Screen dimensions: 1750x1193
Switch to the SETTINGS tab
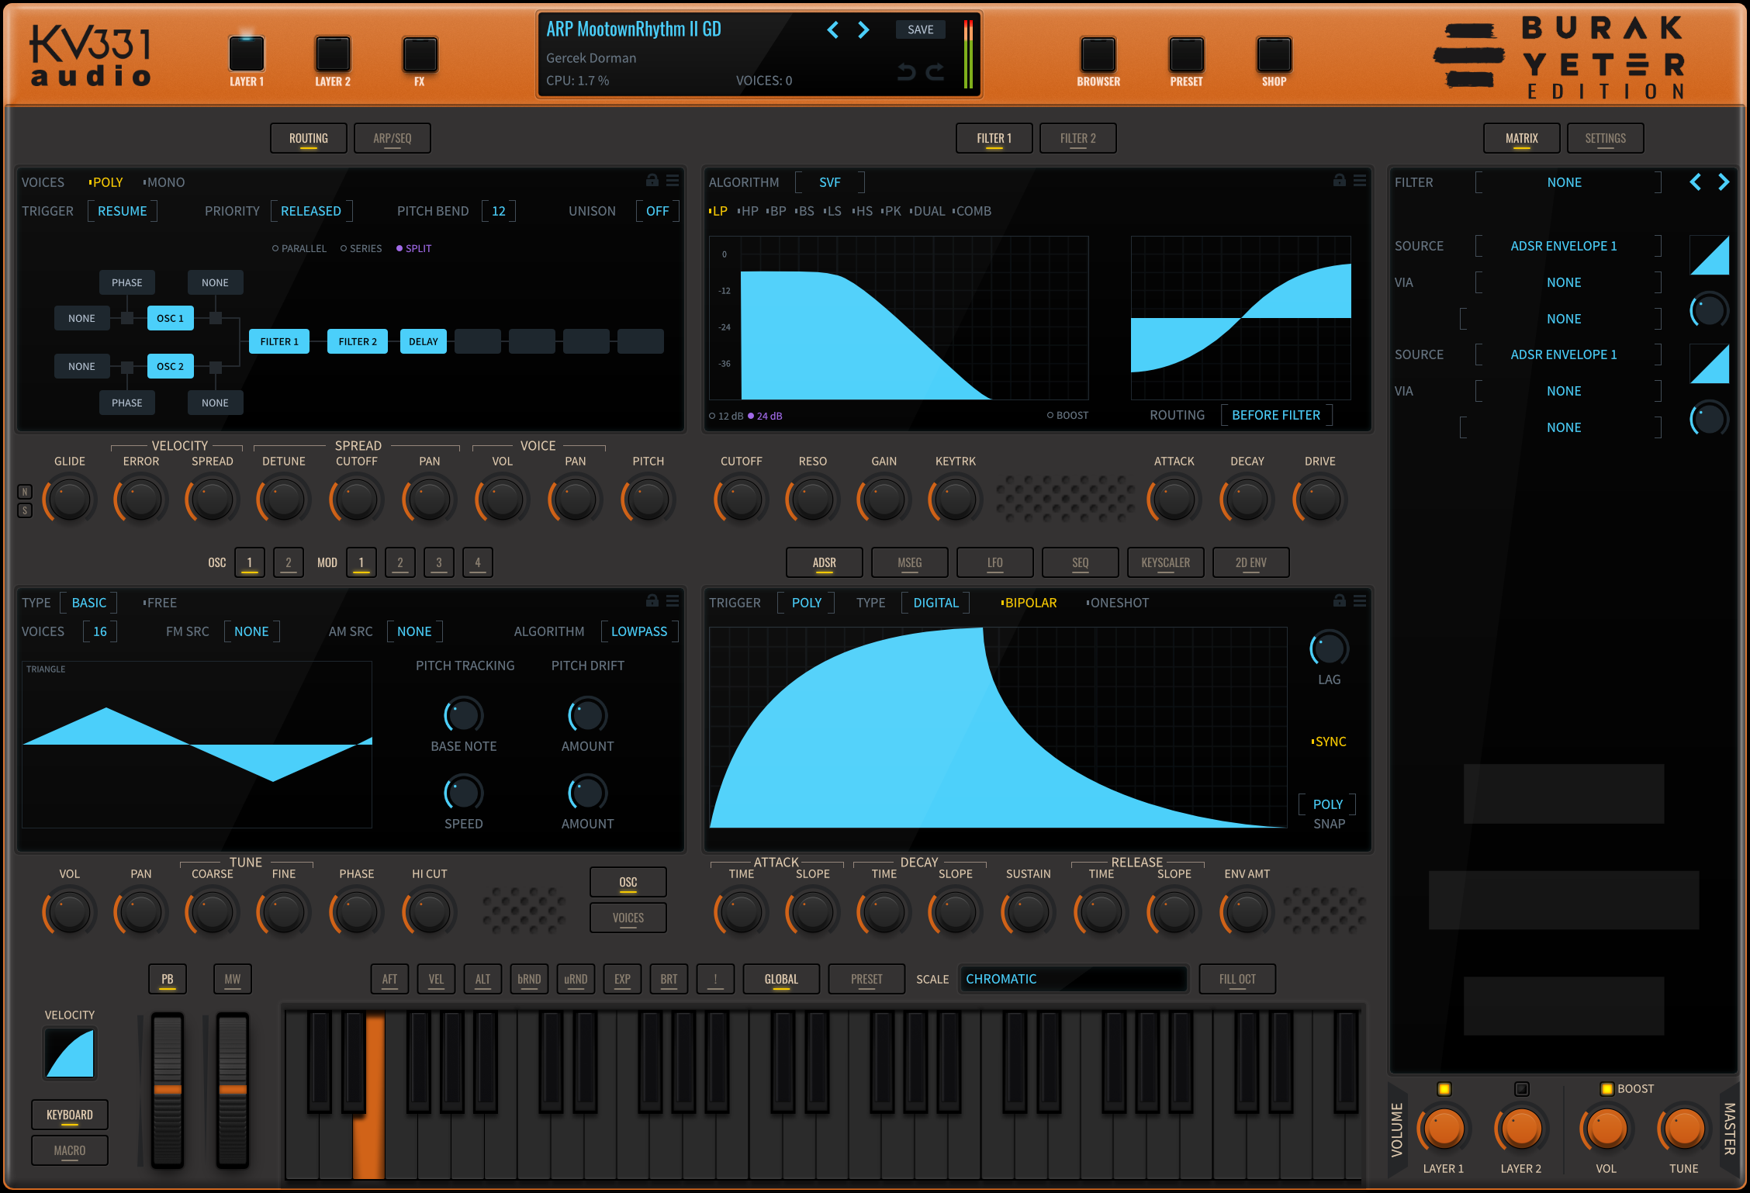pos(1606,138)
